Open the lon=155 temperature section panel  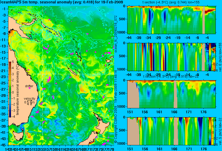coord(171,20)
